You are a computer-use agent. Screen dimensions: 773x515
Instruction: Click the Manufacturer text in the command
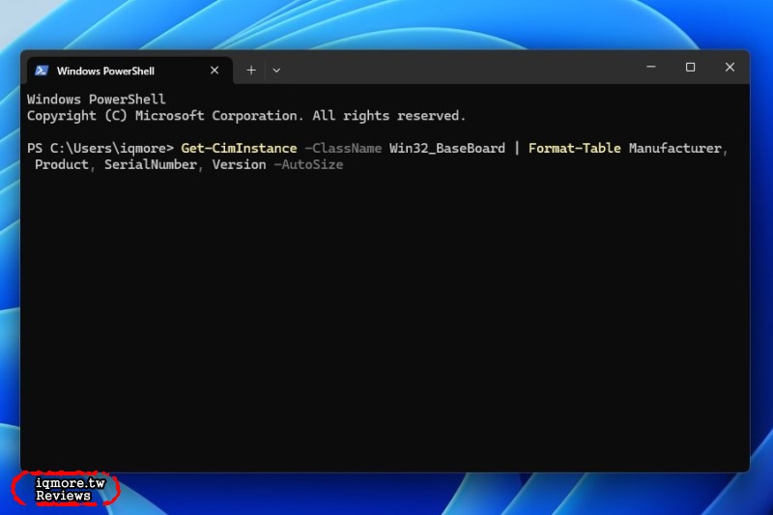[674, 149]
